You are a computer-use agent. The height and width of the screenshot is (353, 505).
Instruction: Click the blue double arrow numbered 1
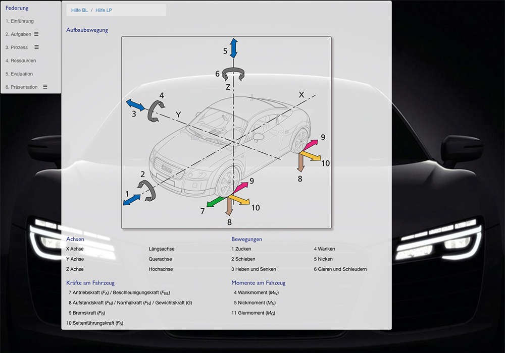point(132,200)
